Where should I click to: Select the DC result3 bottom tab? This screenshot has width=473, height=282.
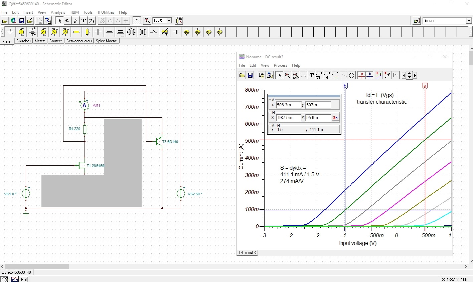[247, 253]
